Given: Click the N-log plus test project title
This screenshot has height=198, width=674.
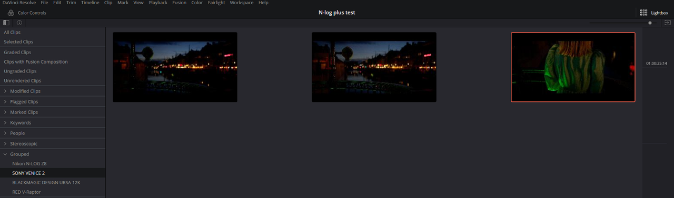Looking at the screenshot, I should [x=337, y=13].
